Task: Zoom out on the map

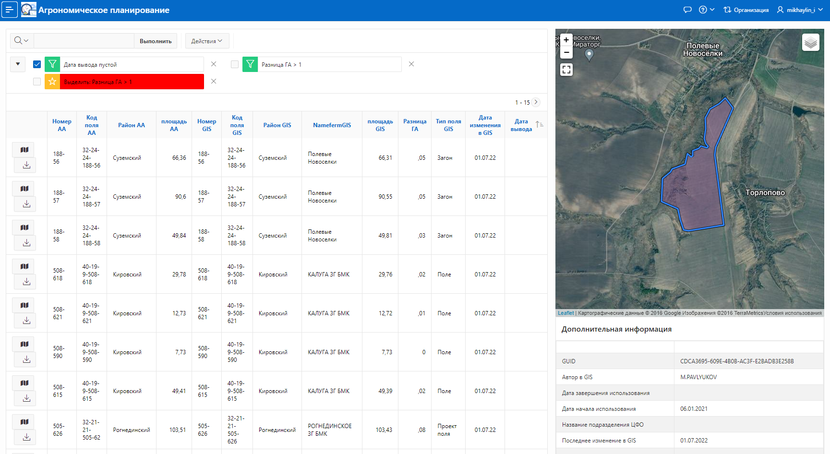Action: click(566, 52)
